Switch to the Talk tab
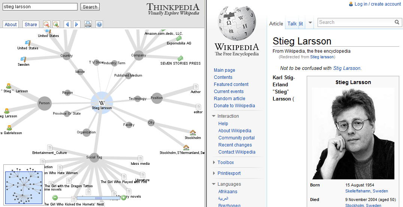 [292, 24]
